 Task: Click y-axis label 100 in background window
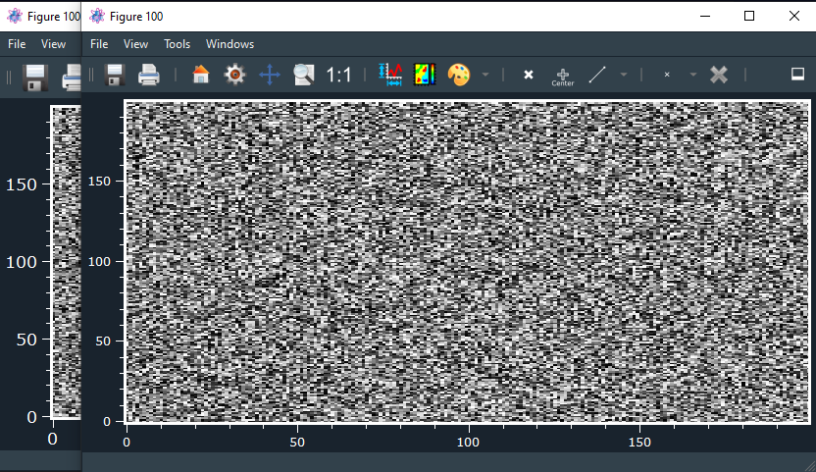click(22, 262)
